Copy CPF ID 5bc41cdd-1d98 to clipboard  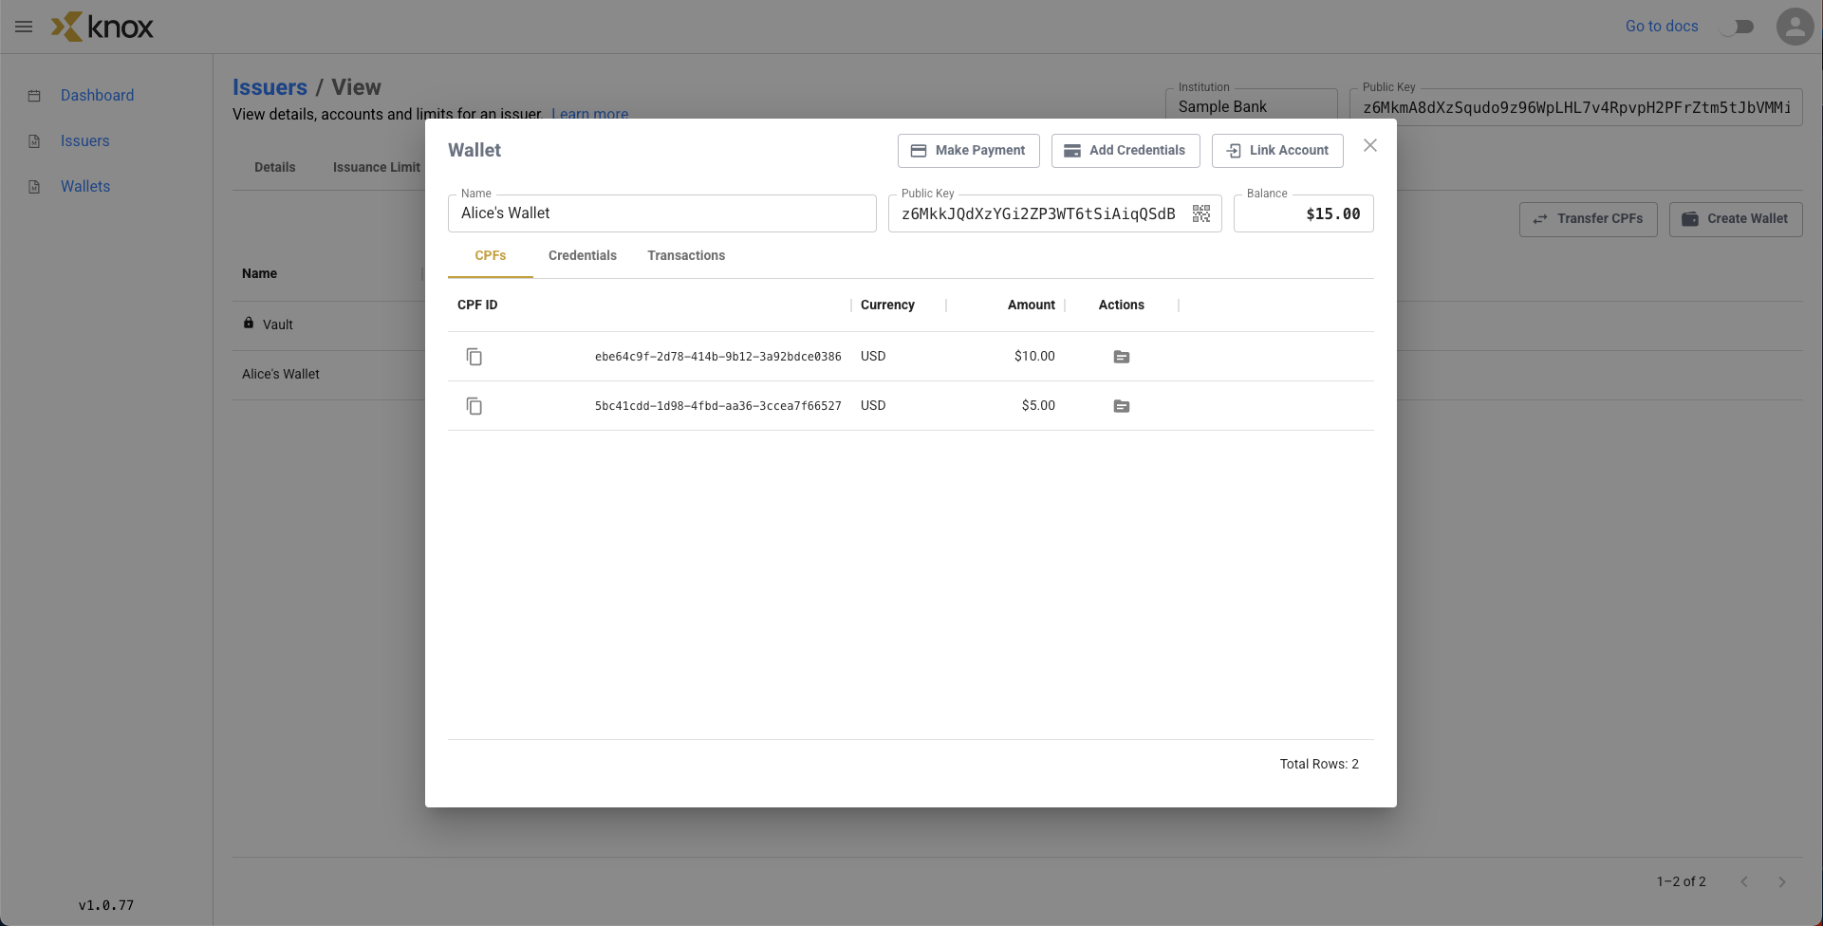tap(474, 406)
